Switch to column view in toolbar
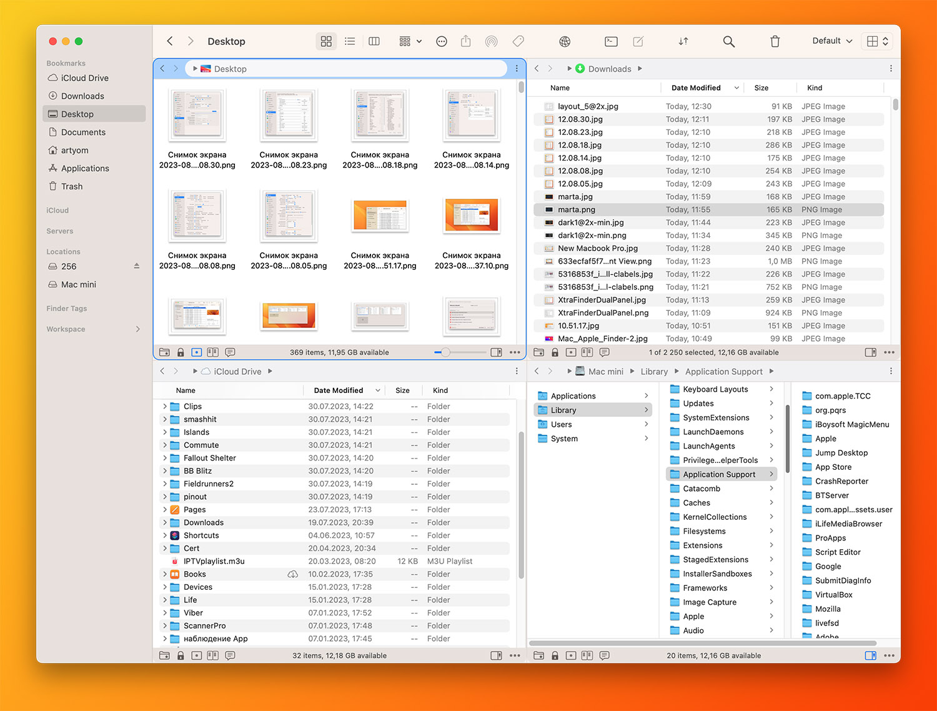 (374, 41)
